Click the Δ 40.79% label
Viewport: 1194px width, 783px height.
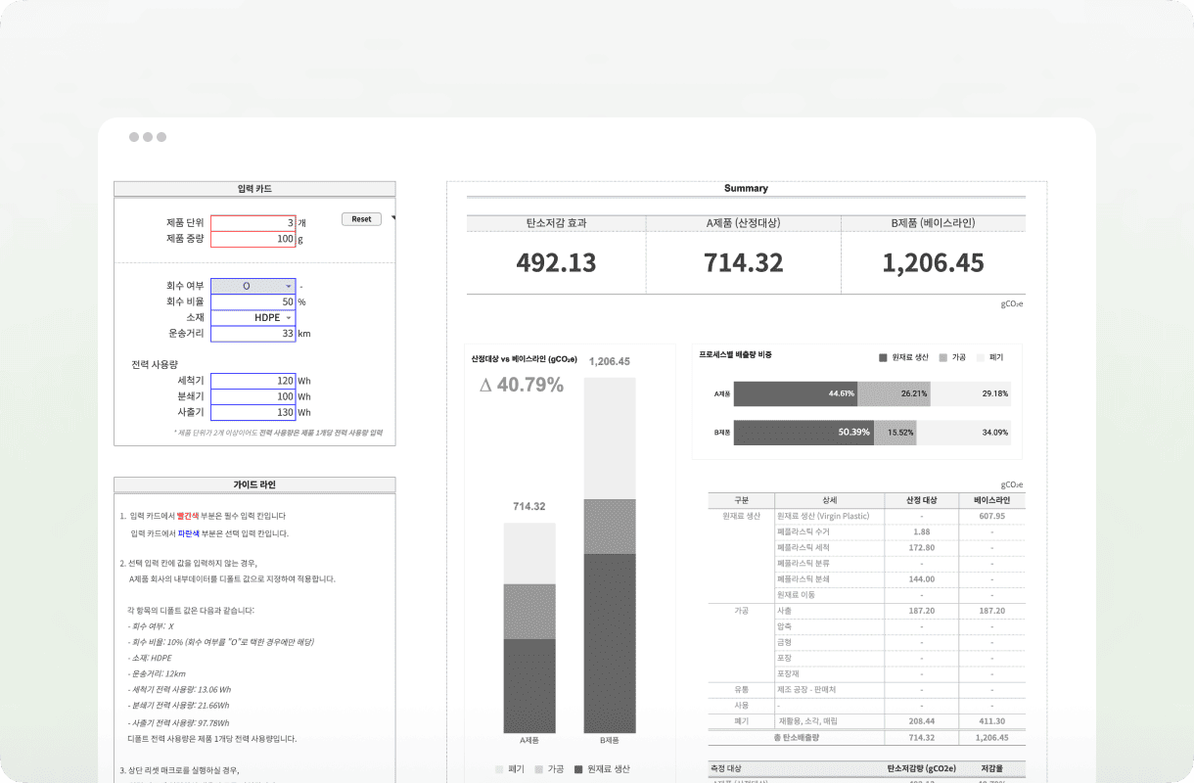pyautogui.click(x=521, y=385)
